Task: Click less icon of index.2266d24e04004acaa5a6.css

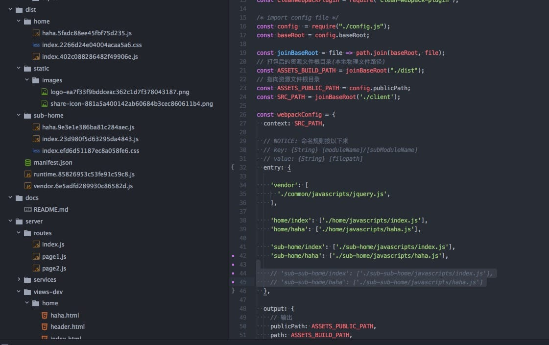Action: pos(36,45)
